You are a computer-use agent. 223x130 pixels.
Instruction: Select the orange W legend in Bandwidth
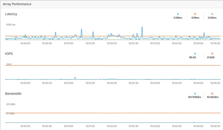coord(212,94)
